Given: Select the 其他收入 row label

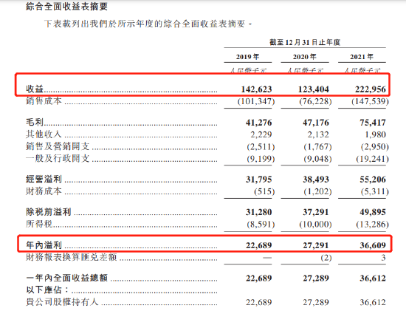Looking at the screenshot, I should point(44,134).
